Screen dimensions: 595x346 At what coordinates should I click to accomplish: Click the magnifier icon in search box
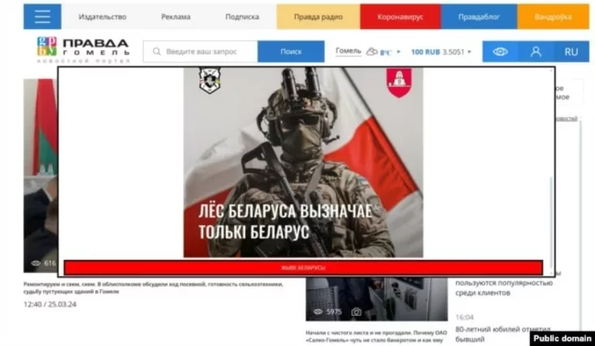pos(155,51)
